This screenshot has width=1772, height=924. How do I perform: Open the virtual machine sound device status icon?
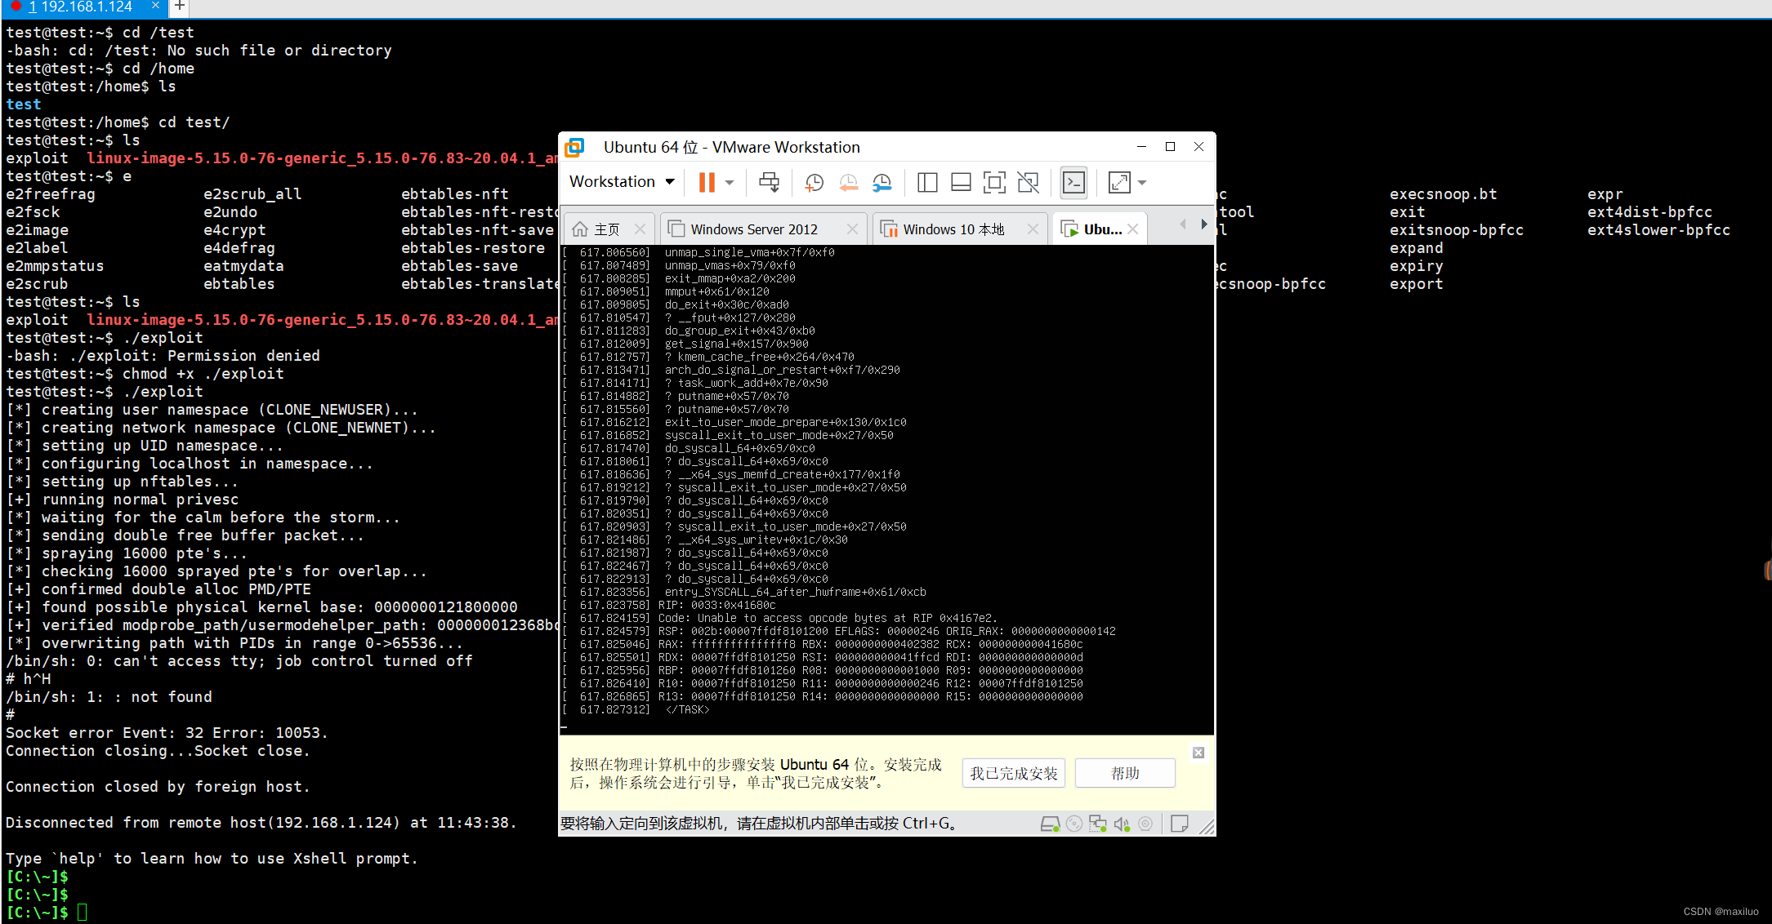pyautogui.click(x=1123, y=824)
